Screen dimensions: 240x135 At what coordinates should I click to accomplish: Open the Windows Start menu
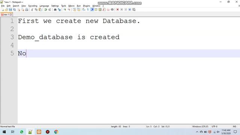coord(4,132)
